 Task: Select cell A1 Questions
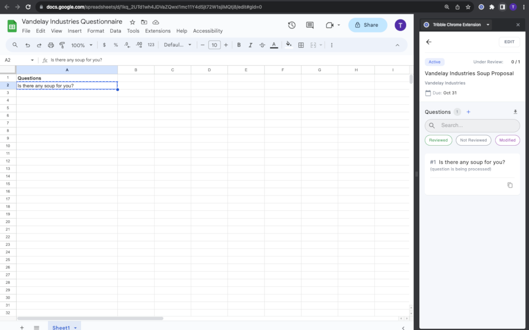67,78
